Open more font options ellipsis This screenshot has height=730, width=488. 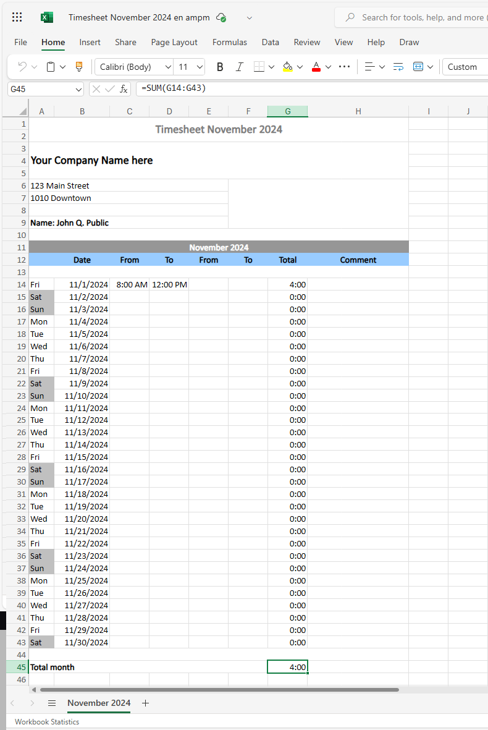(344, 67)
